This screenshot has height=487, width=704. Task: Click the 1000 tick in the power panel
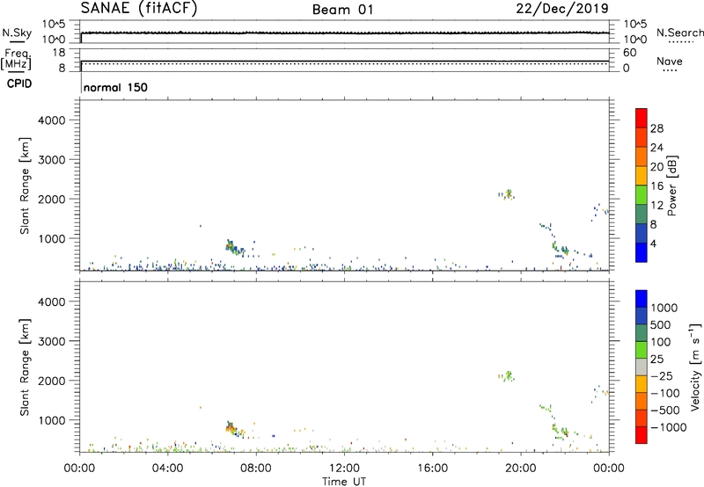[x=51, y=238]
